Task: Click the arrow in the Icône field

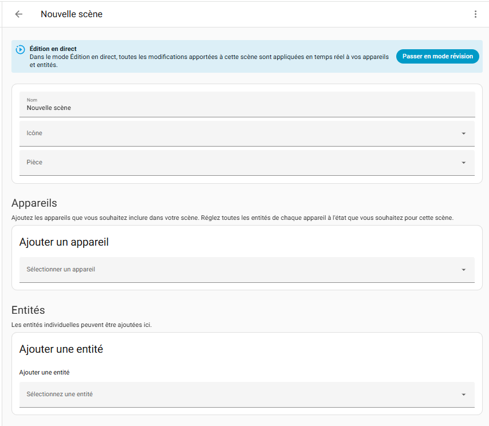Action: (x=463, y=133)
